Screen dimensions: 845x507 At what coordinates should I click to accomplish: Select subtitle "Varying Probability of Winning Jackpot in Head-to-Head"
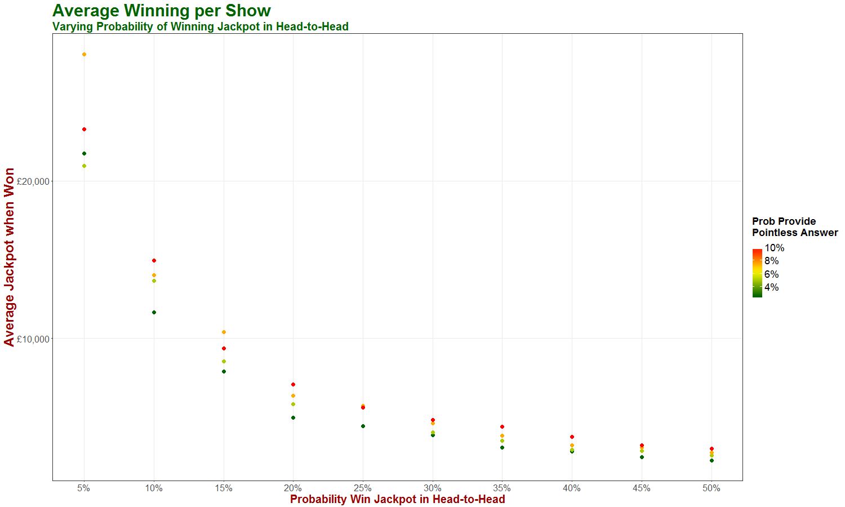pos(201,26)
